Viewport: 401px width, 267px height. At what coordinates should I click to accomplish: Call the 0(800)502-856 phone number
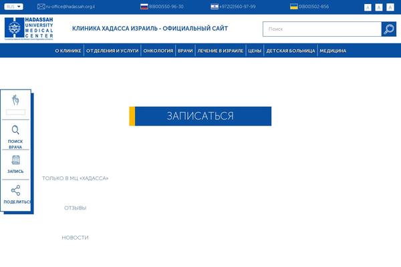click(314, 7)
